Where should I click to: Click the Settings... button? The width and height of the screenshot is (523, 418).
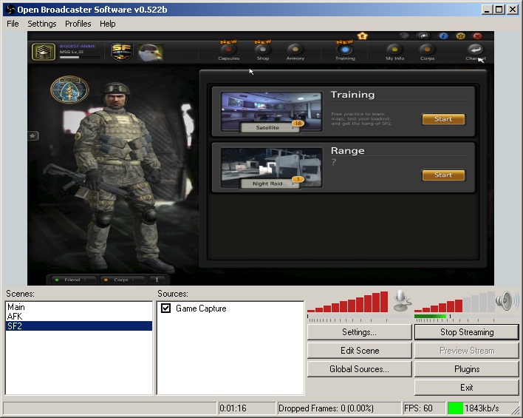coord(360,332)
